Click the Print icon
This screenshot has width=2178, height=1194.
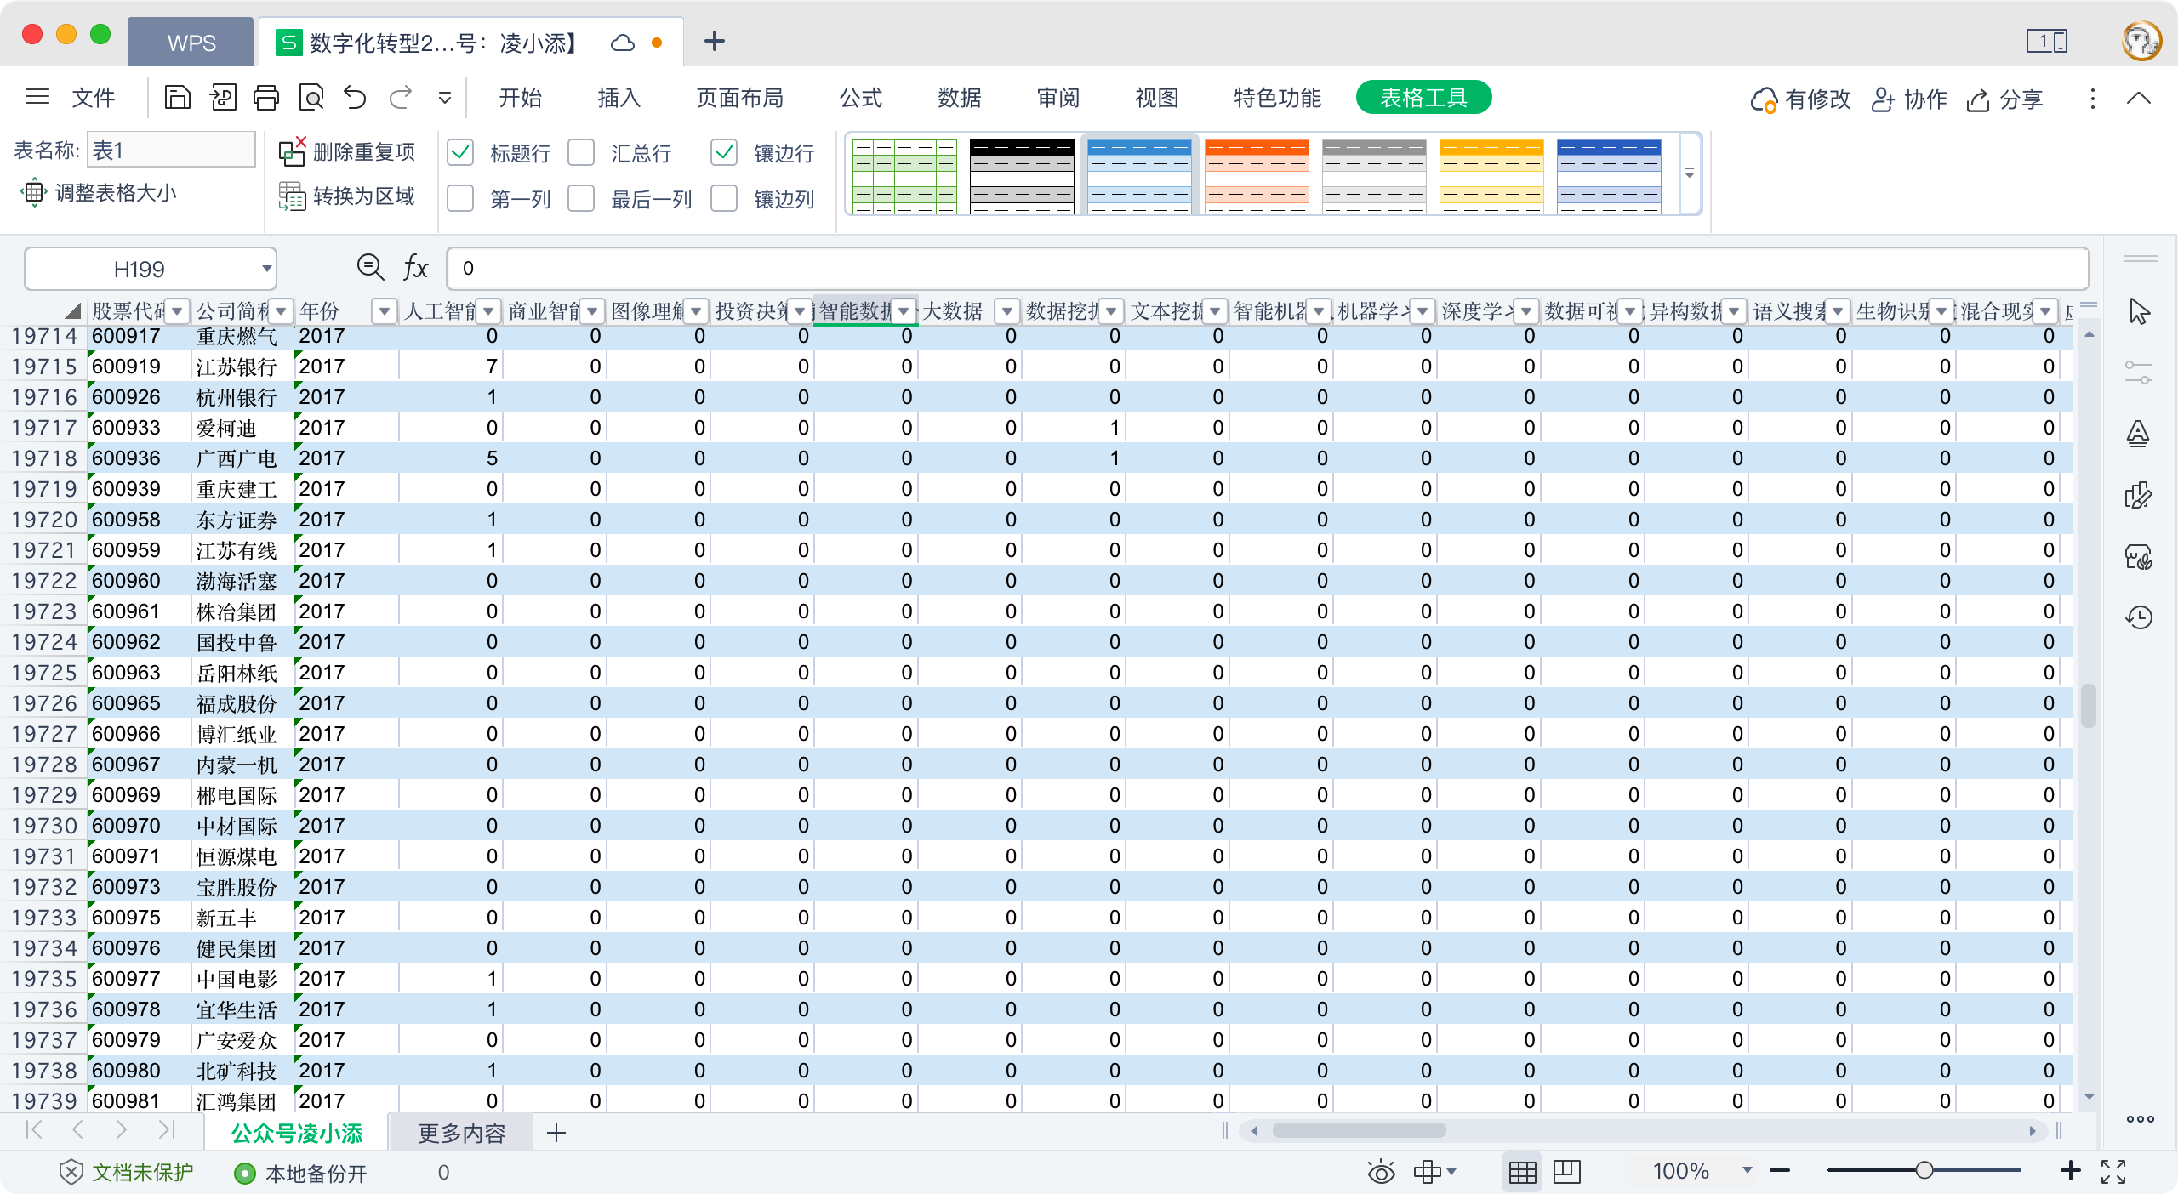point(266,98)
